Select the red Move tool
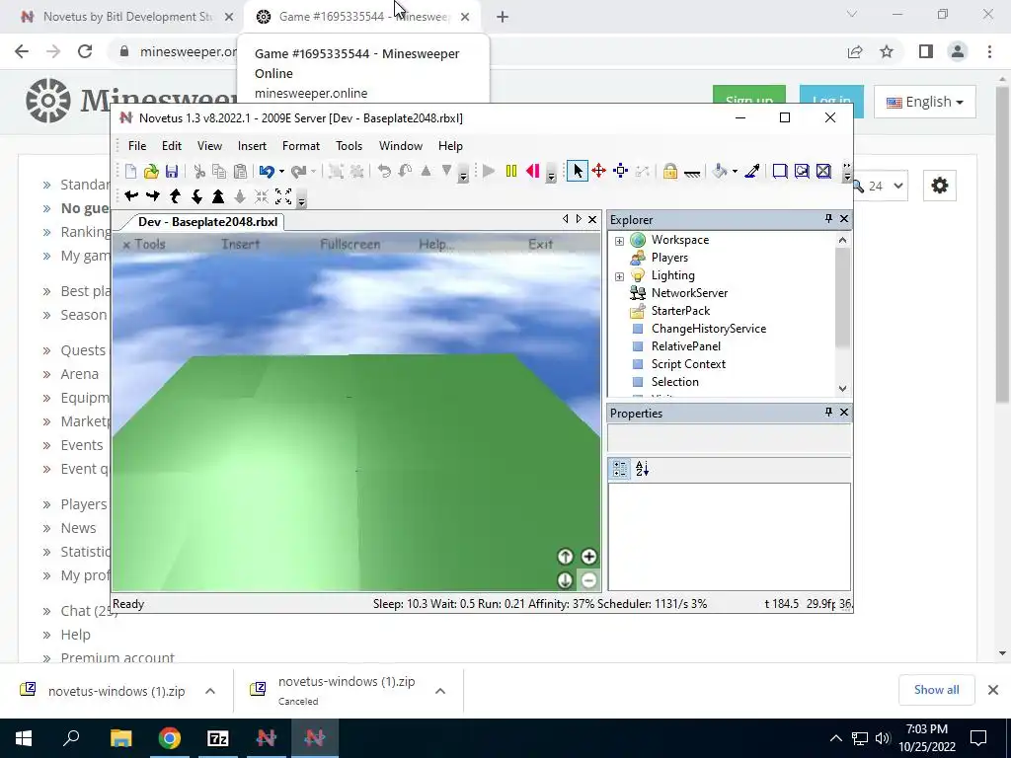Screen dimensions: 1011x758 click(x=599, y=172)
